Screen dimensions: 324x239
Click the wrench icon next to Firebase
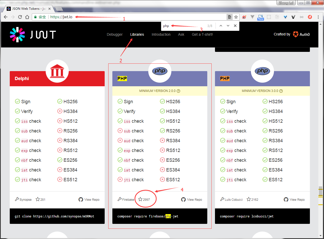click(120, 199)
